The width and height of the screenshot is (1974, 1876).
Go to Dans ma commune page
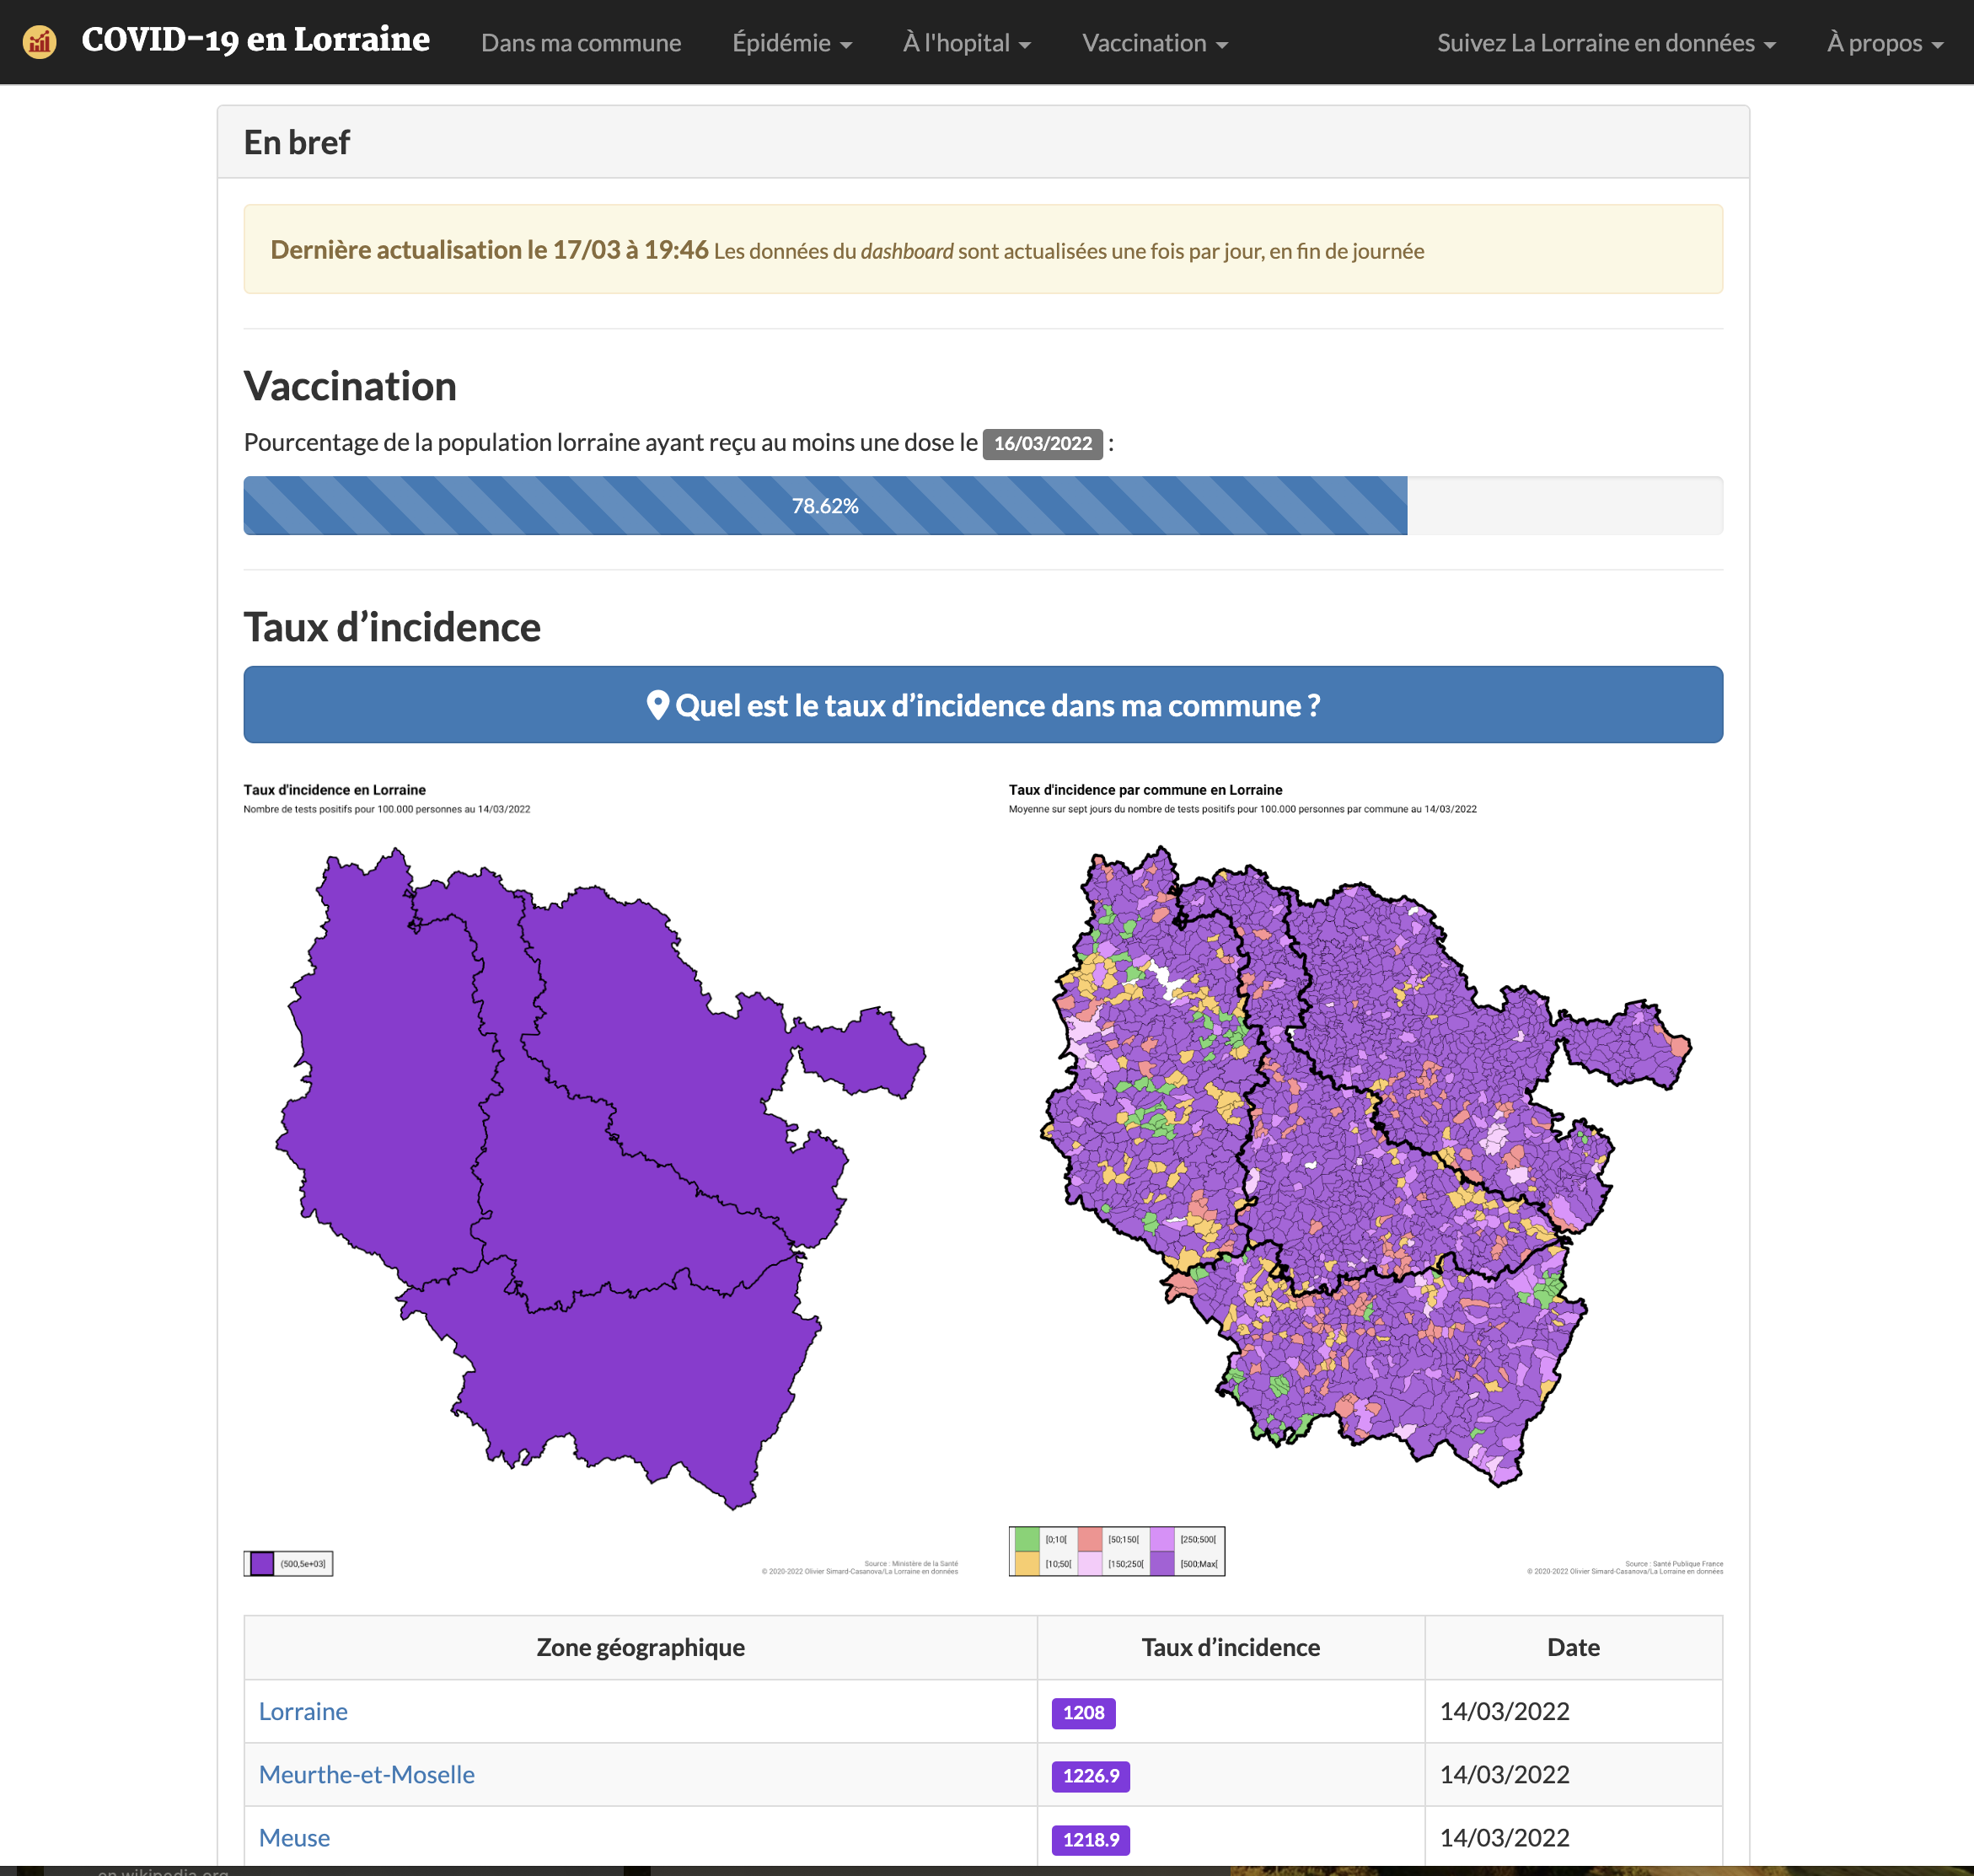pyautogui.click(x=581, y=43)
